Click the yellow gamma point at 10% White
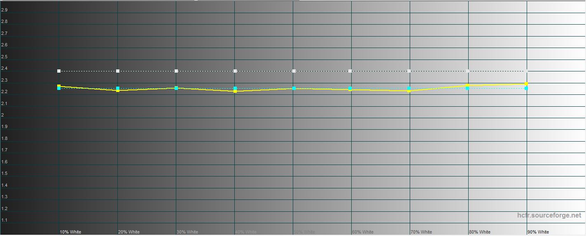The image size is (586, 236). (x=59, y=86)
